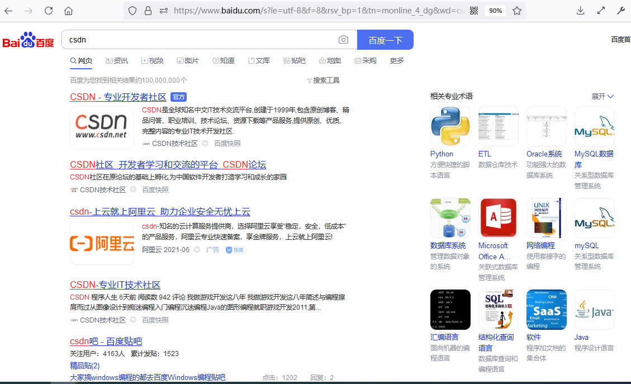Open the Microsoft Office Access icon thumbnail
Image resolution: width=631 pixels, height=384 pixels.
pos(498,218)
